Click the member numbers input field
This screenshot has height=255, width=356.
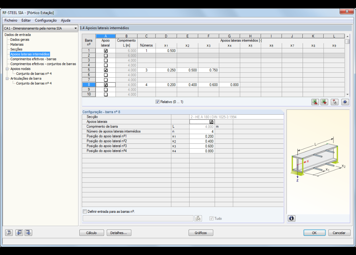[138, 218]
